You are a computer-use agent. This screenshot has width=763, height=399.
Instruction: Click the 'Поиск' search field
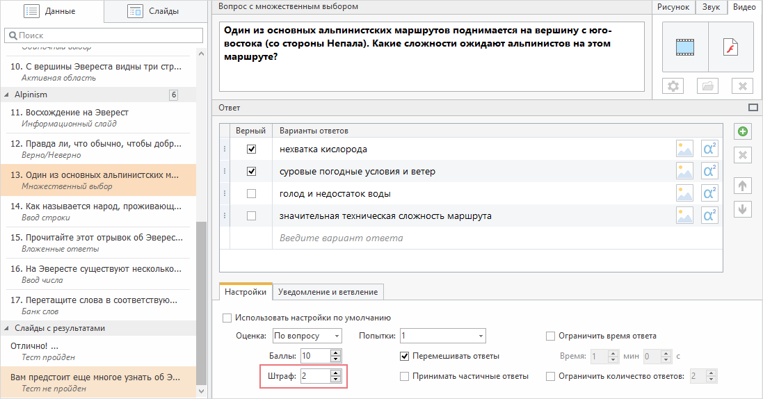point(104,35)
